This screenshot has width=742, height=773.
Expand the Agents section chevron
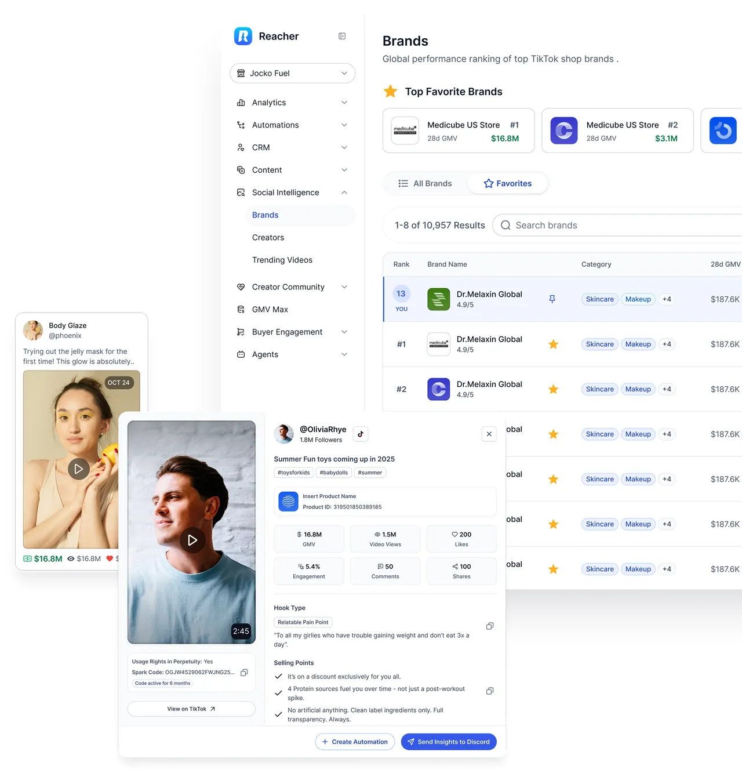tap(344, 354)
